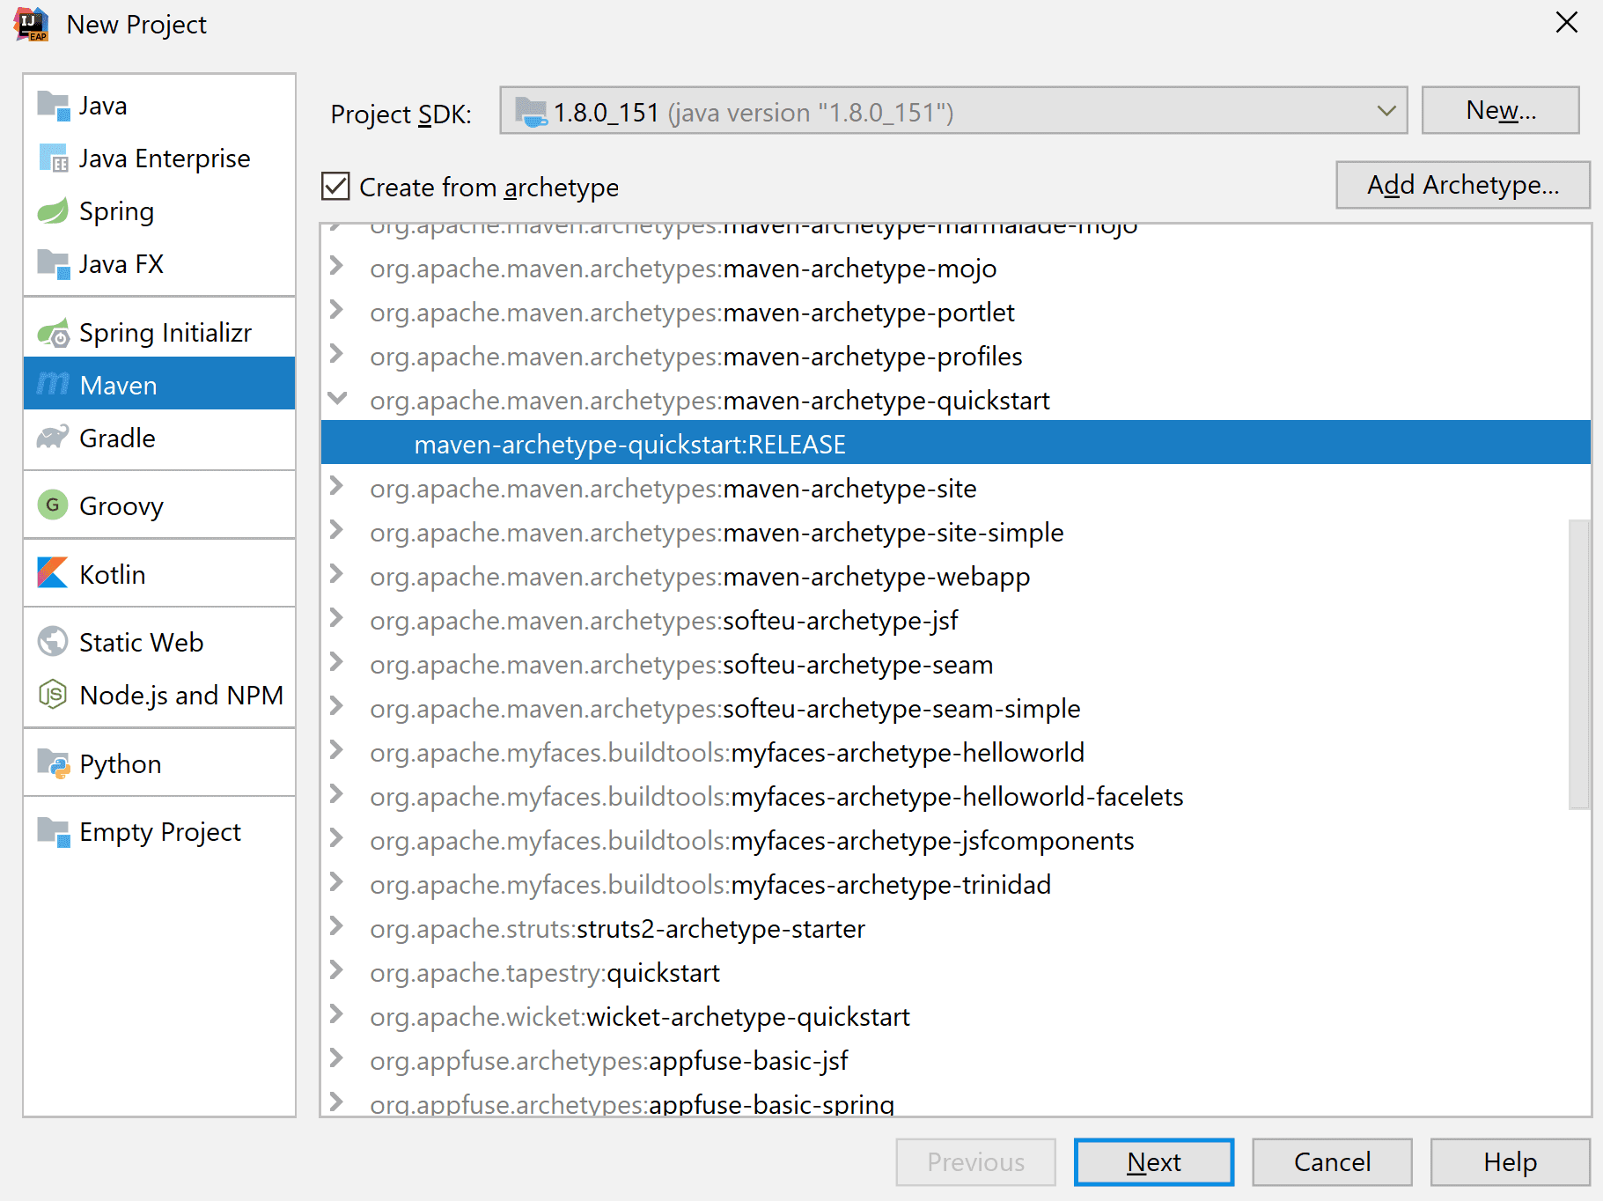The width and height of the screenshot is (1603, 1201).
Task: Select maven-archetype-quickstart:RELEASE item
Action: tap(629, 444)
